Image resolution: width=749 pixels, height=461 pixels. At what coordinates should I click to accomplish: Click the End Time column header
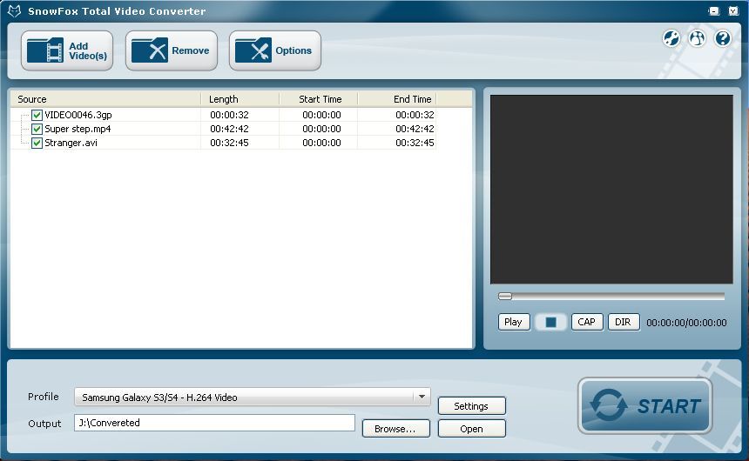pyautogui.click(x=397, y=99)
